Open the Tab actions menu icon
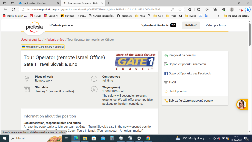 coord(12,3)
